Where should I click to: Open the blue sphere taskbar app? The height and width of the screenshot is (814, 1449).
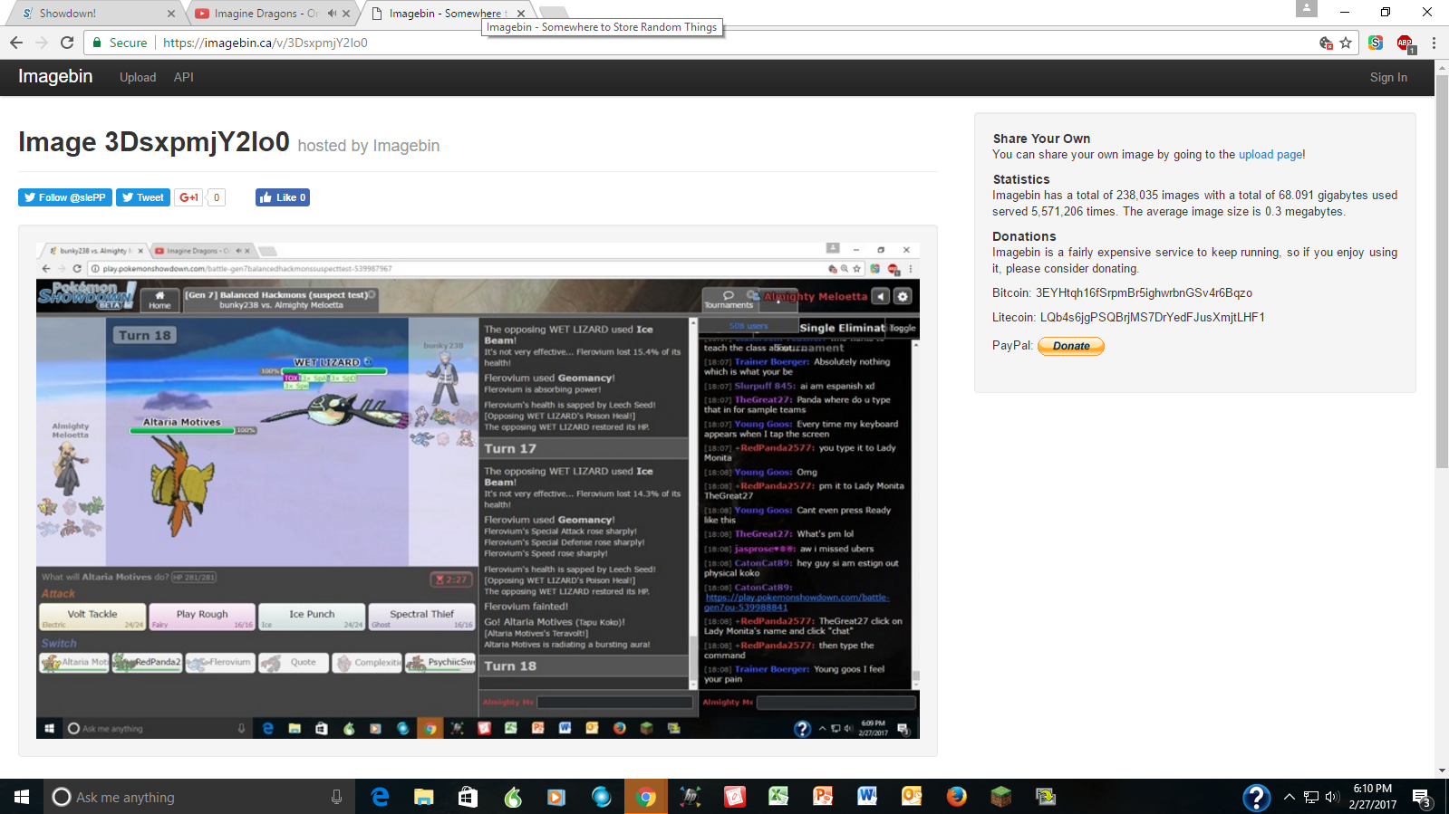(x=601, y=797)
